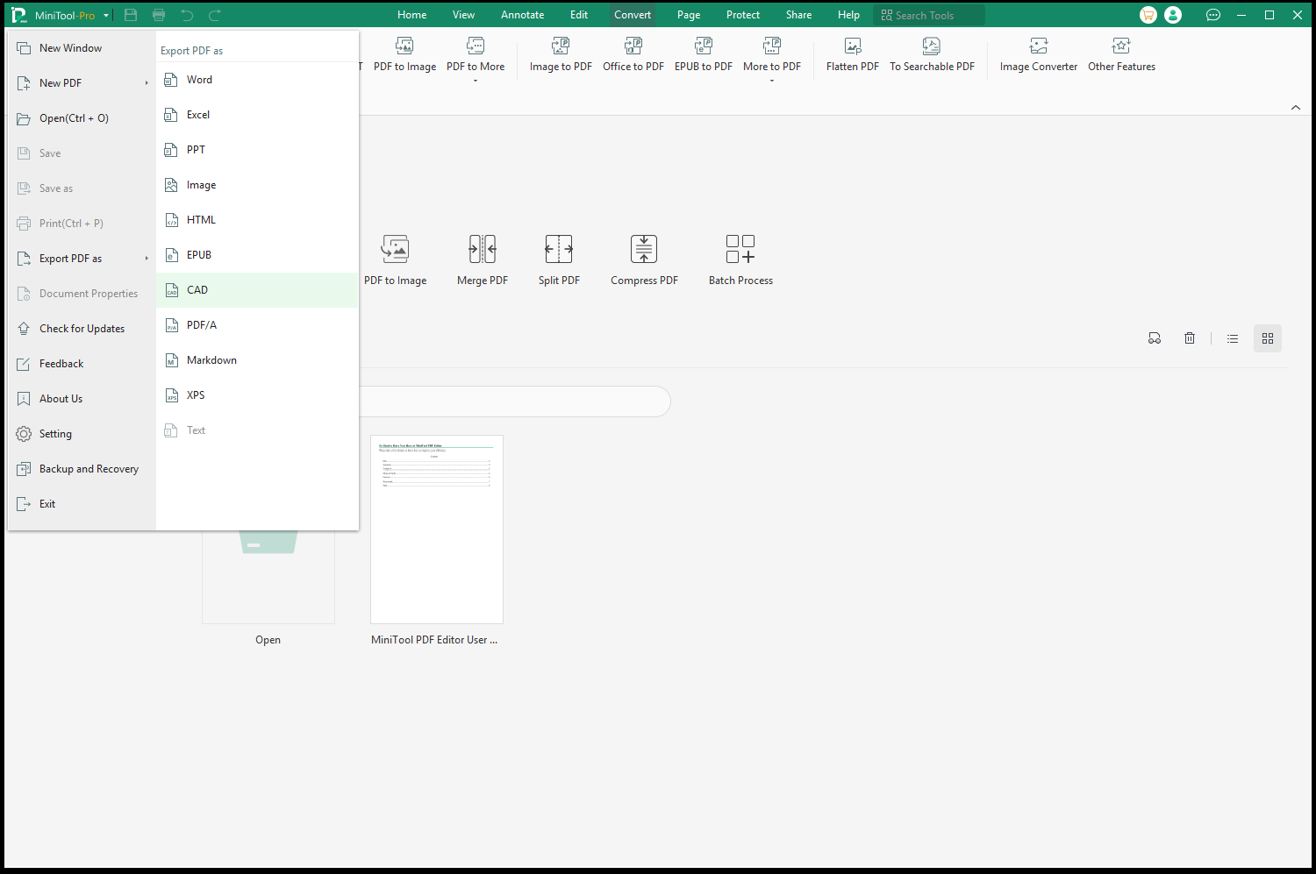Select Check for Updates menu entry
This screenshot has width=1316, height=874.
(x=82, y=329)
